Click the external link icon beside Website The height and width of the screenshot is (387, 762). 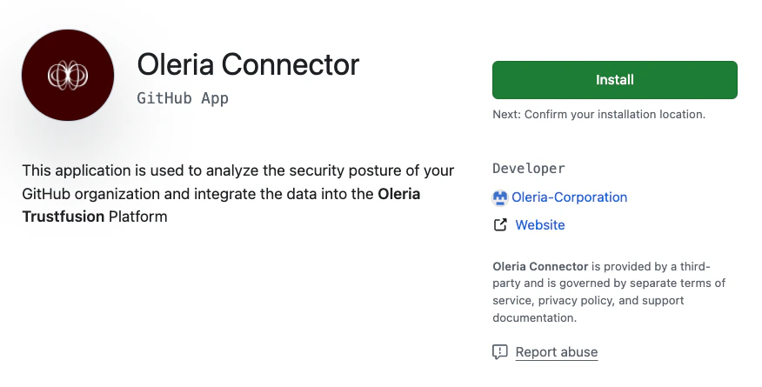500,225
